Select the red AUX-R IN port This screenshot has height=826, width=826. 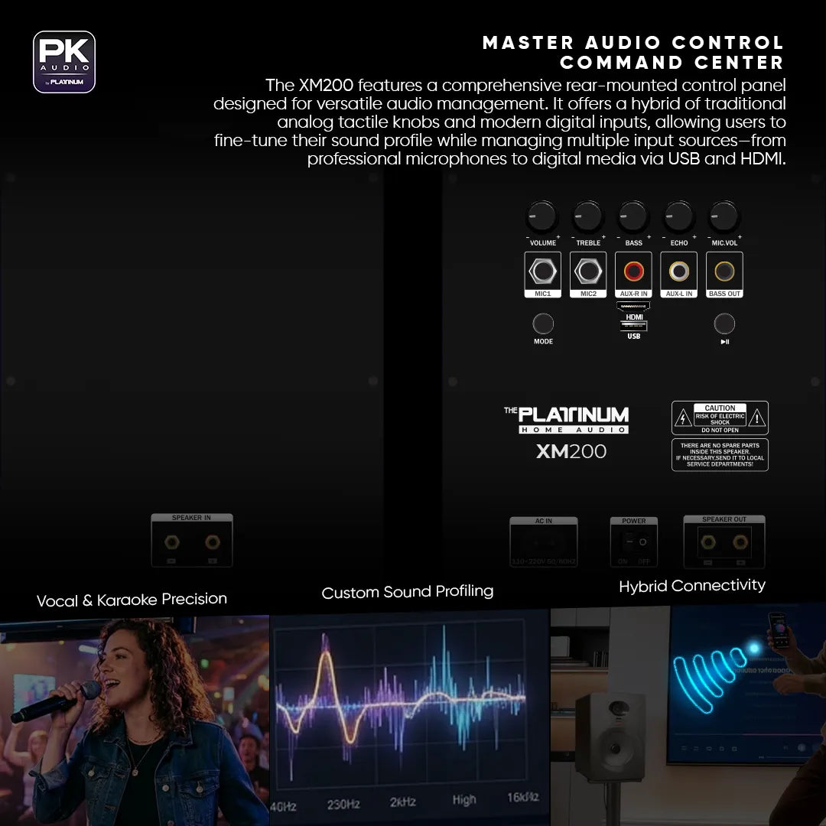[633, 271]
